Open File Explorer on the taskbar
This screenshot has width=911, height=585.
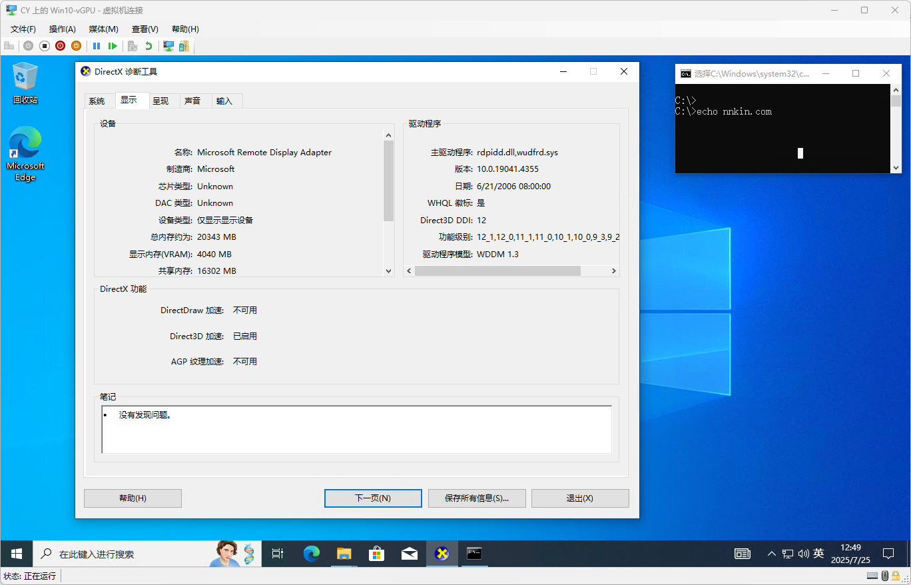coord(344,554)
